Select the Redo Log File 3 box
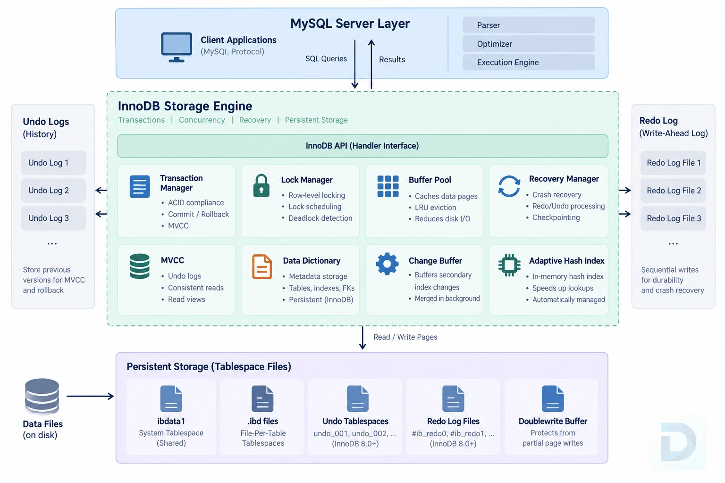725x483 pixels. (x=673, y=218)
